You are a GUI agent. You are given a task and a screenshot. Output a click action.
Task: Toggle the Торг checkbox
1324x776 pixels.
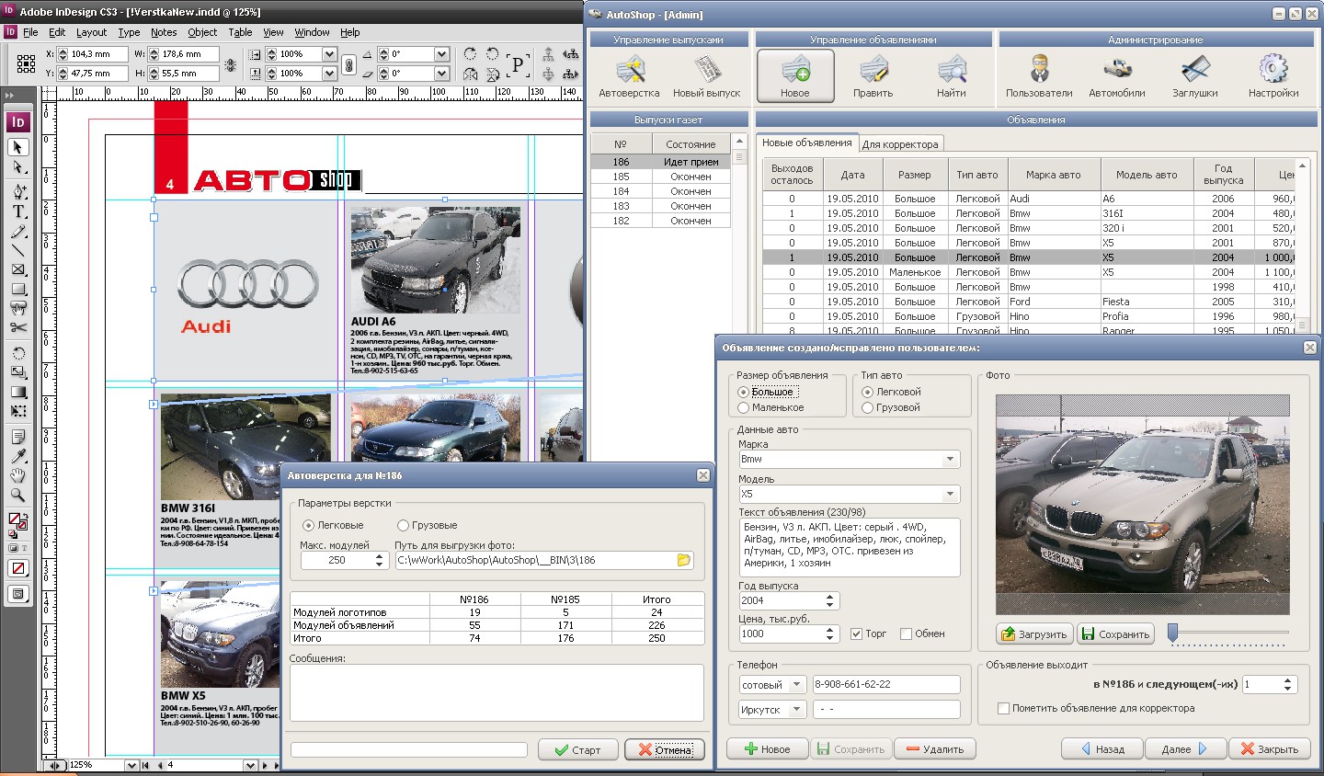(x=856, y=633)
